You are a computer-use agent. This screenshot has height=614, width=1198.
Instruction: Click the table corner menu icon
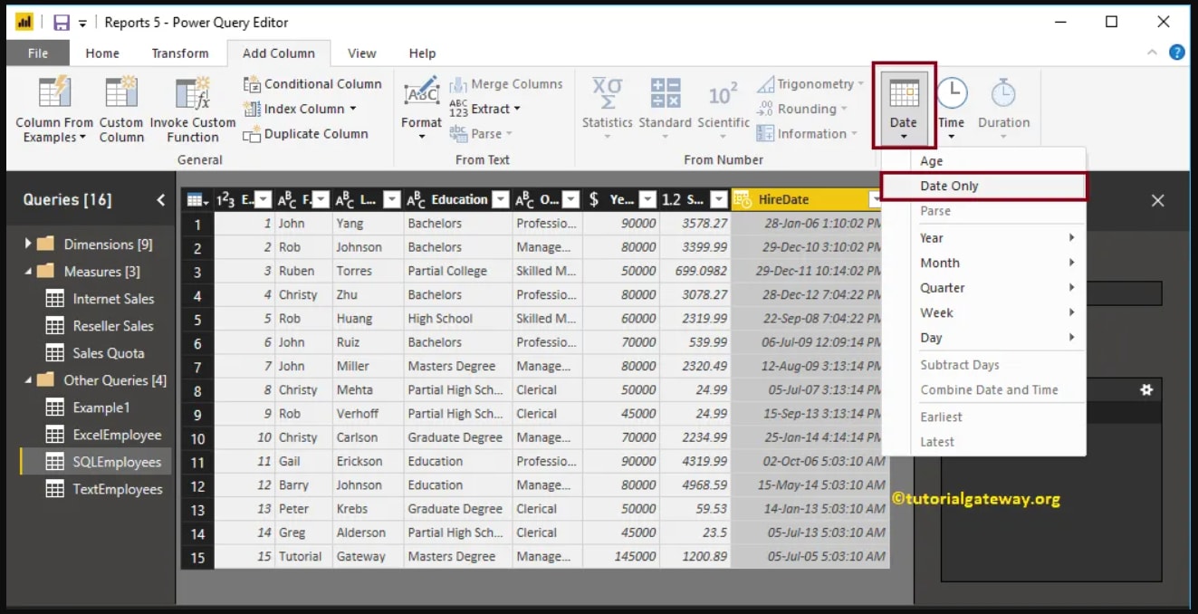tap(197, 200)
